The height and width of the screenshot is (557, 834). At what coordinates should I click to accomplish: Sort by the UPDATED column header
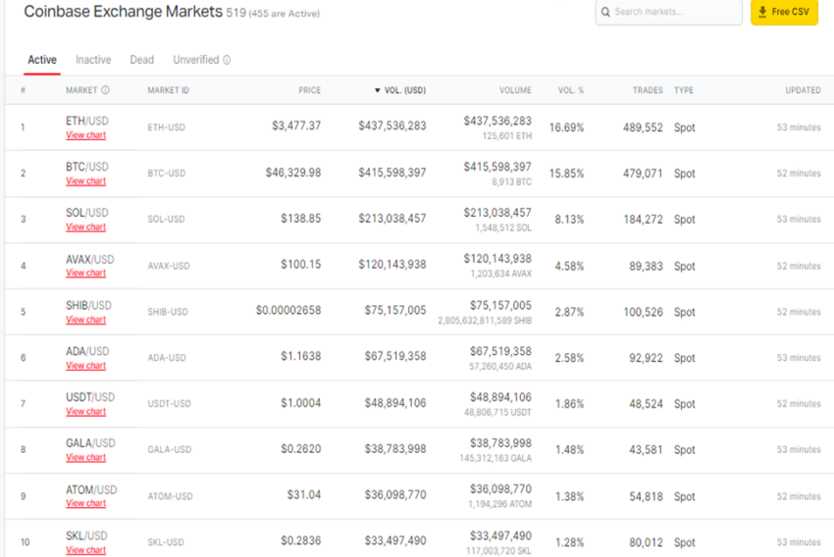pyautogui.click(x=803, y=90)
